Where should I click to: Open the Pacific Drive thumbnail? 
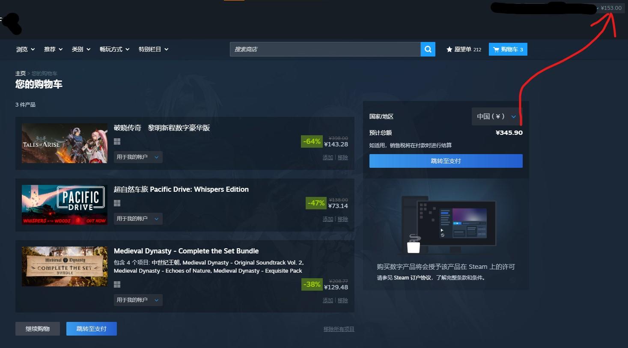65,205
